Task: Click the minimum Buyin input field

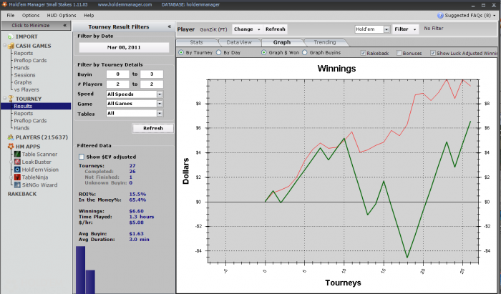Action: click(117, 74)
